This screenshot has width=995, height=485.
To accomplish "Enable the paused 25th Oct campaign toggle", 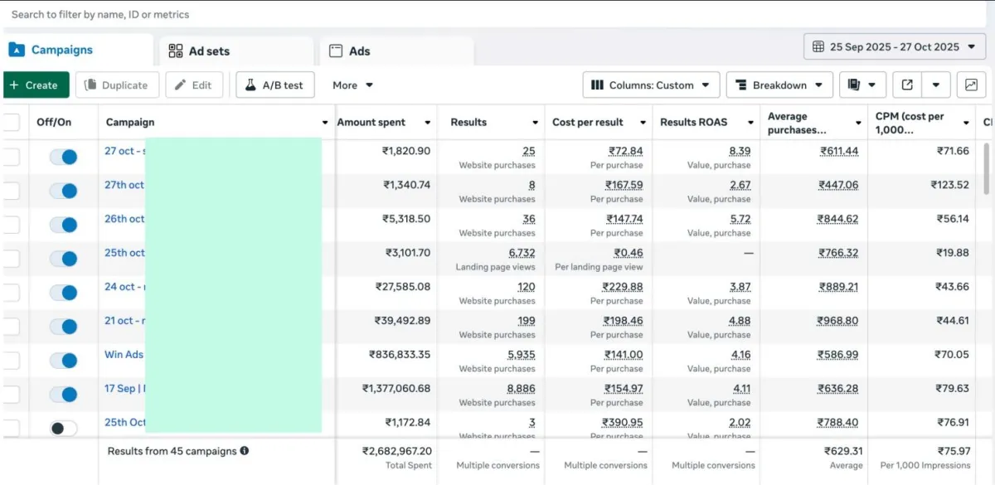I will (x=63, y=428).
